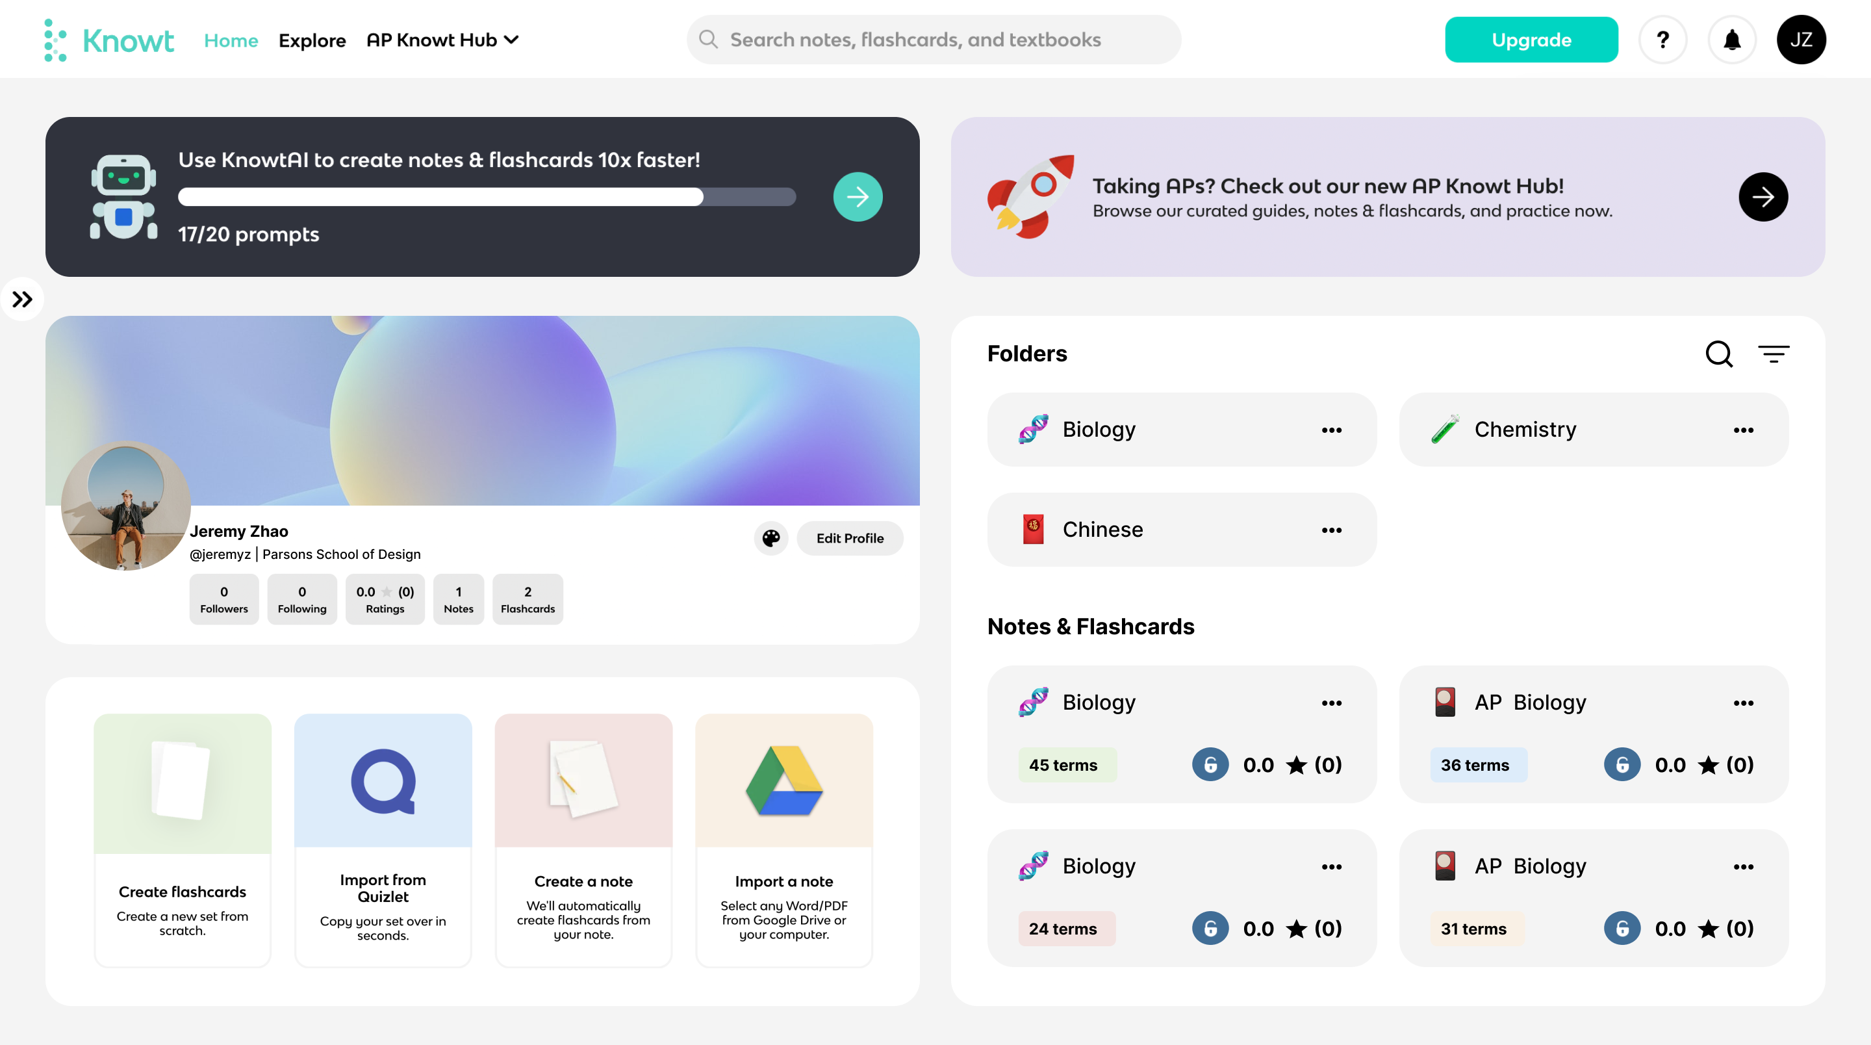
Task: Click lock icon on 24 terms Biology set
Action: (1210, 928)
